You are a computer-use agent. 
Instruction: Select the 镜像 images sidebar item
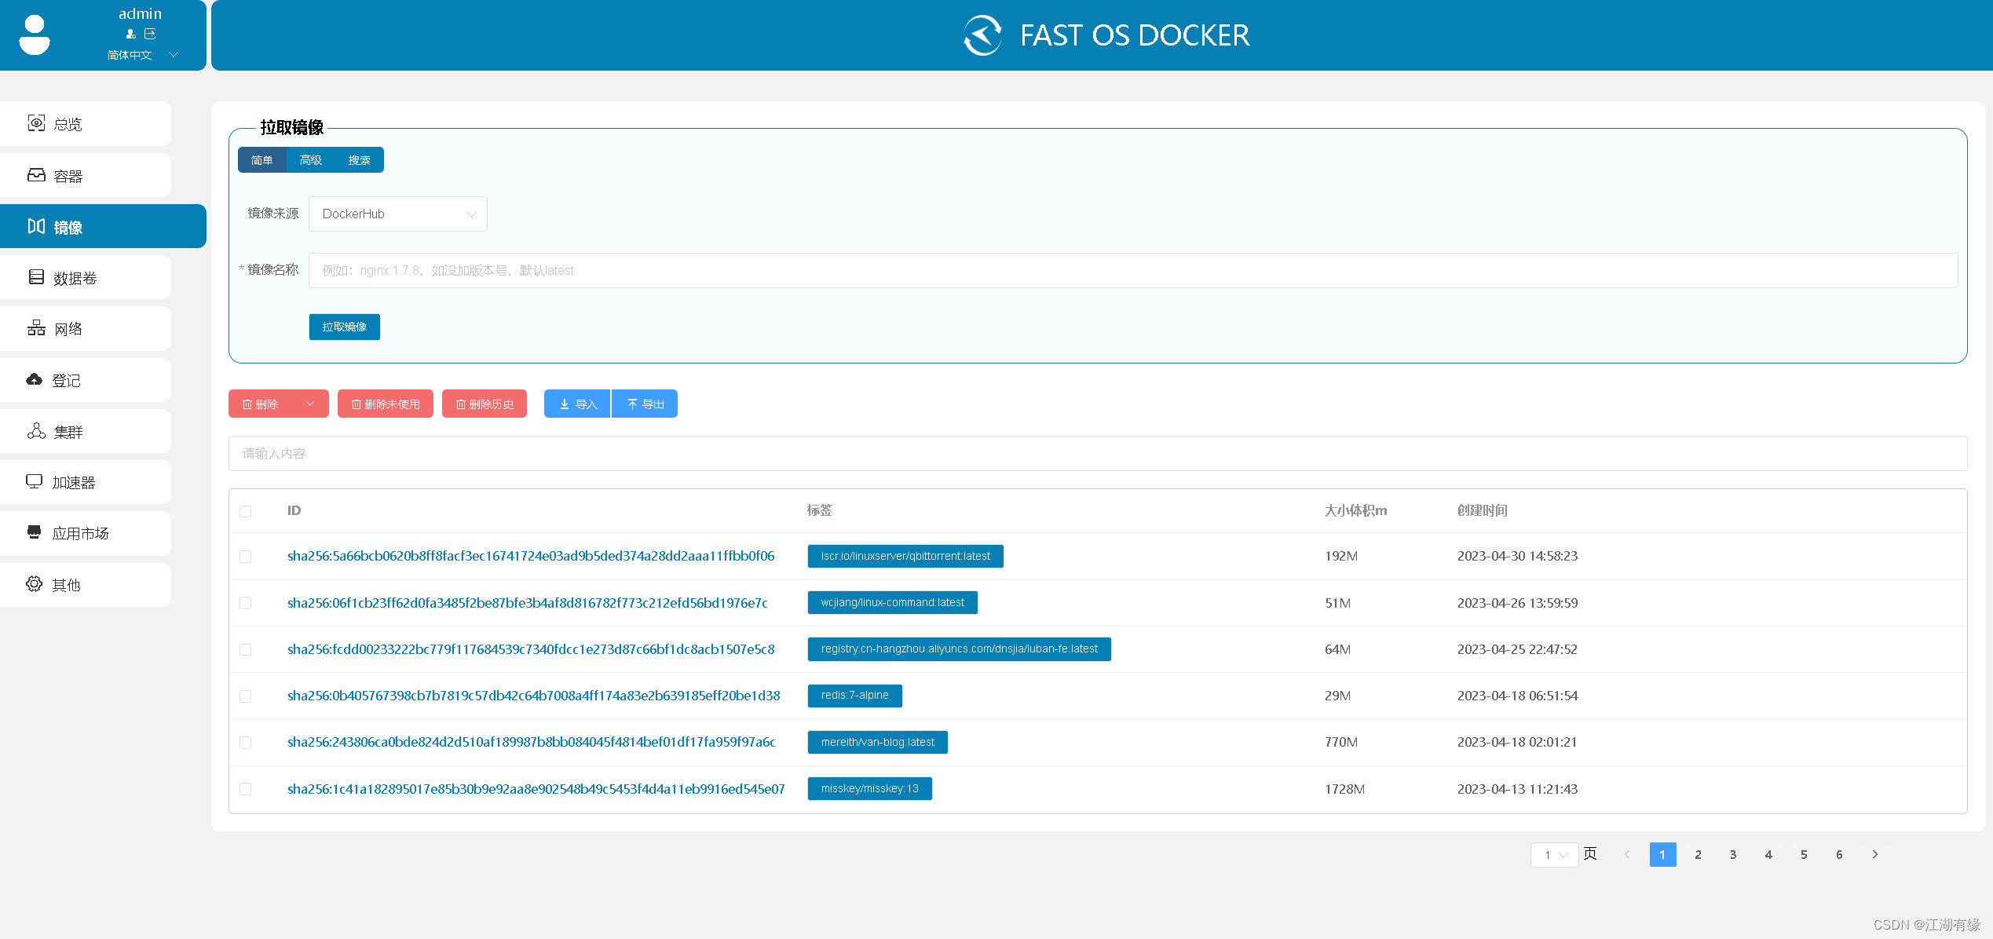pos(103,227)
